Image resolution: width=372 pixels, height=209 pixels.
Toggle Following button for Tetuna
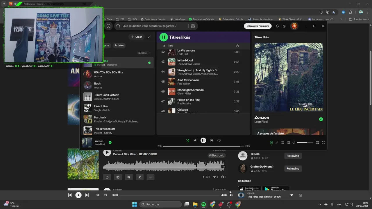293,156
